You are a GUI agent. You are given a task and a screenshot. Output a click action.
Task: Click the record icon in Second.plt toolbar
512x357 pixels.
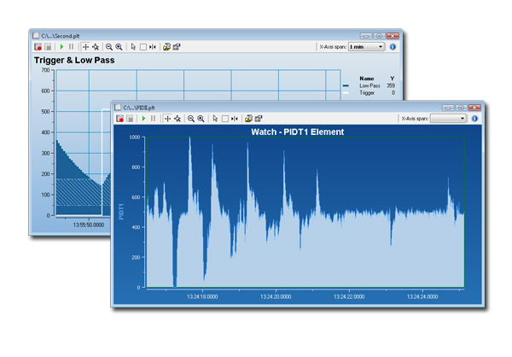coord(38,47)
